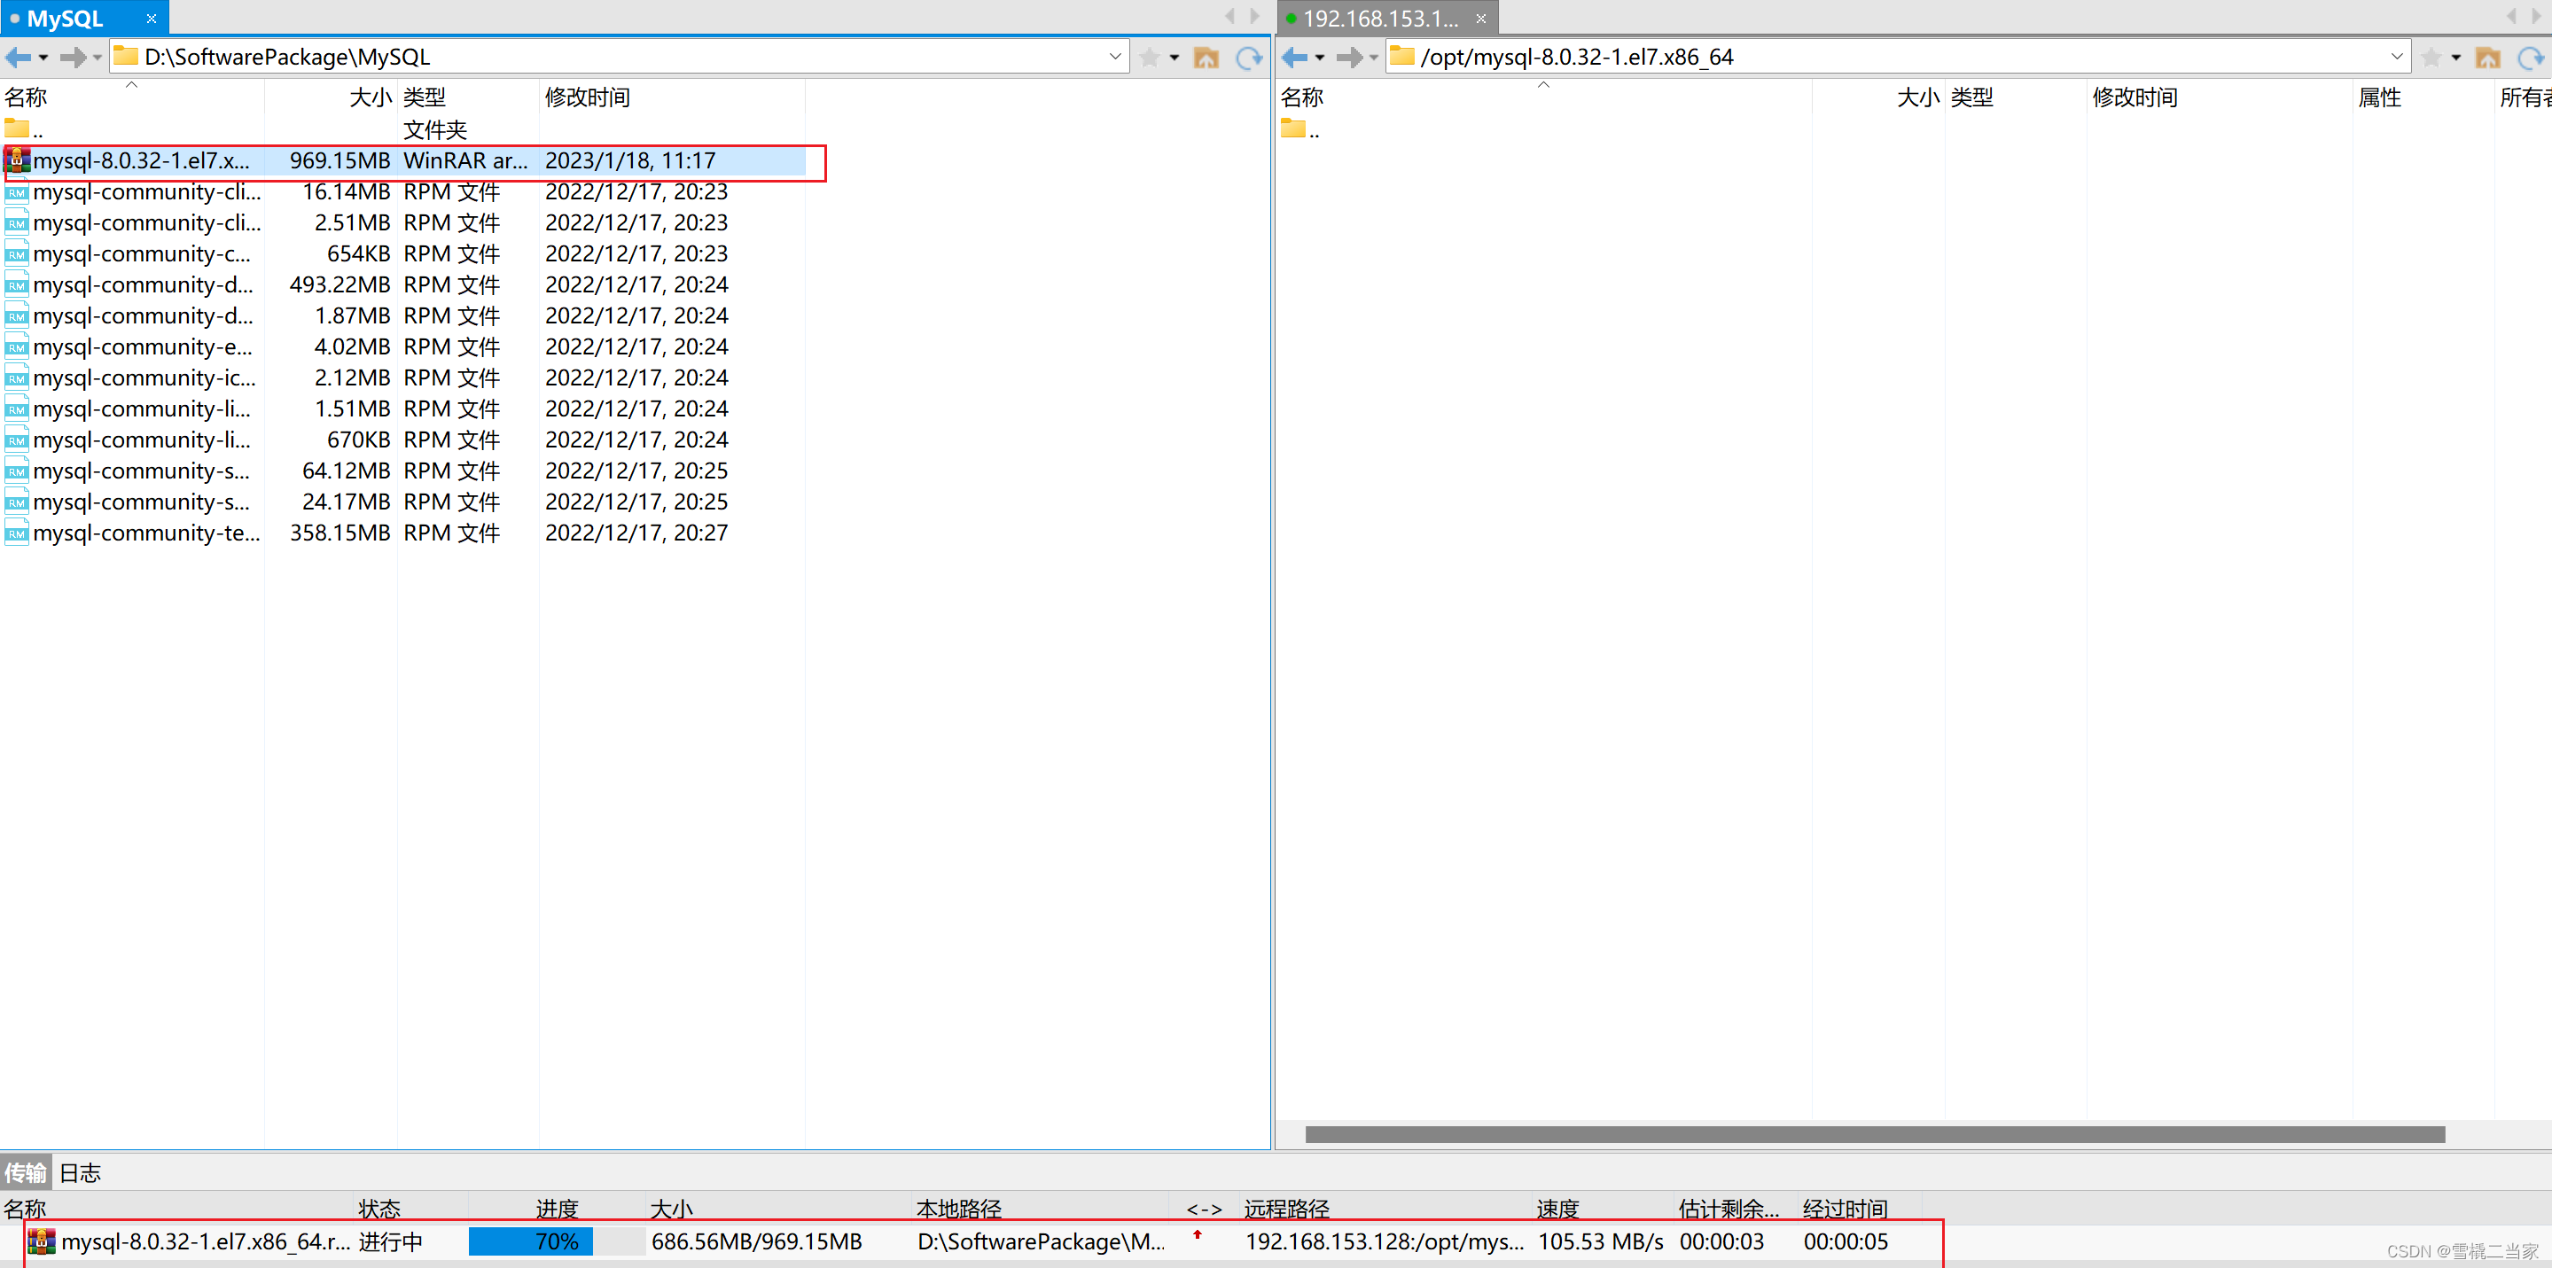This screenshot has height=1268, width=2552.
Task: Go forward in remote pane
Action: pos(1348,58)
